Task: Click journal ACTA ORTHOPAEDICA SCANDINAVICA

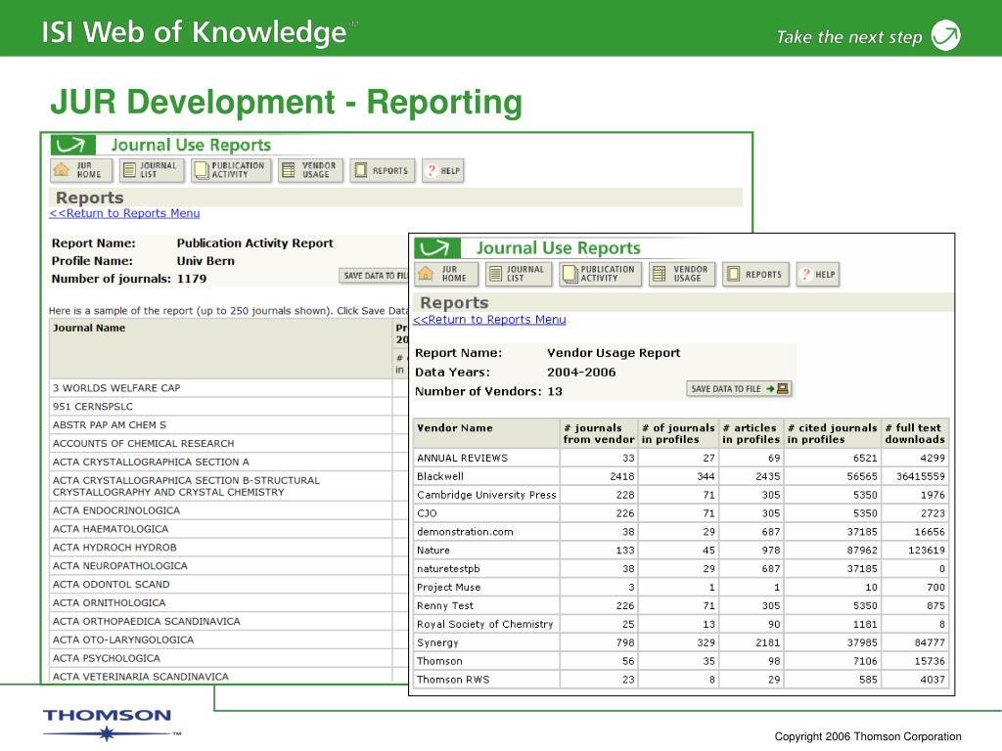Action: pos(147,622)
